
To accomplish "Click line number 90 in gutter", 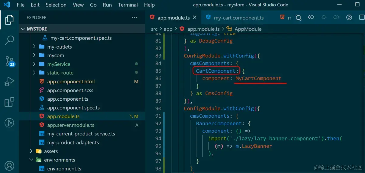I will pos(158,109).
